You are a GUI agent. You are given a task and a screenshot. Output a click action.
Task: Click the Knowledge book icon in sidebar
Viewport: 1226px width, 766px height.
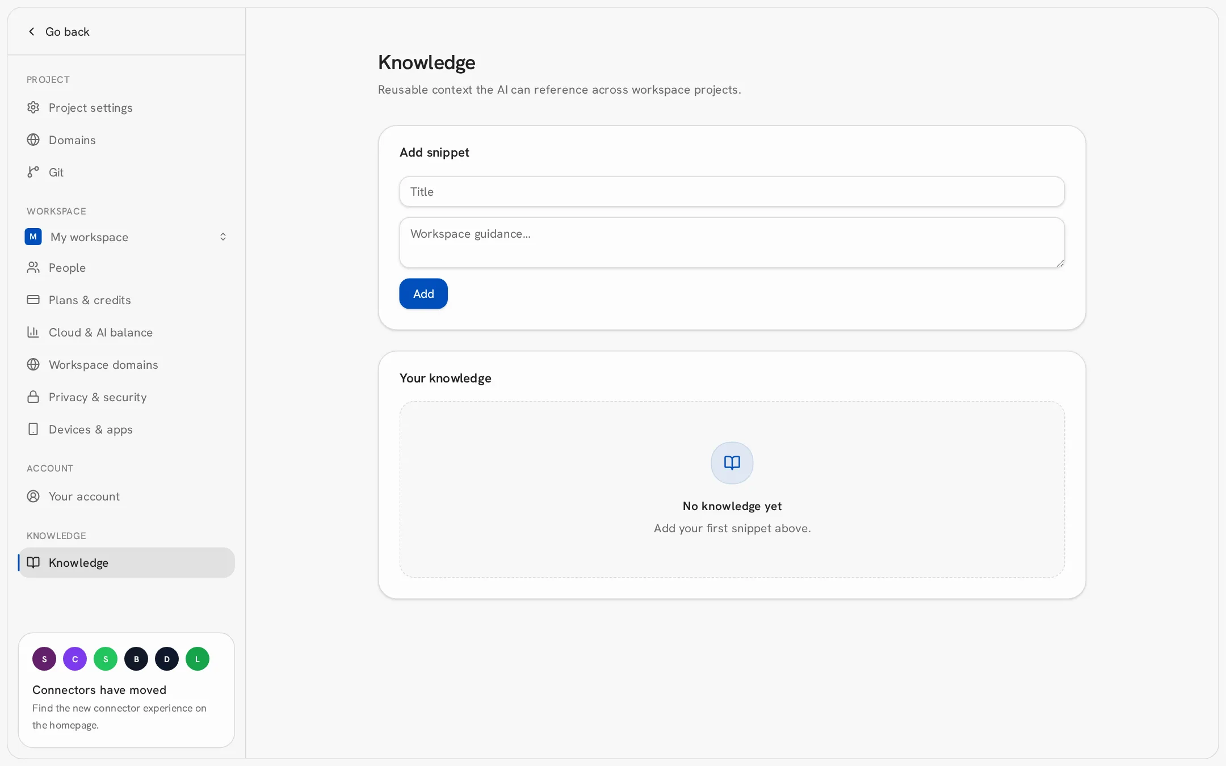click(33, 562)
